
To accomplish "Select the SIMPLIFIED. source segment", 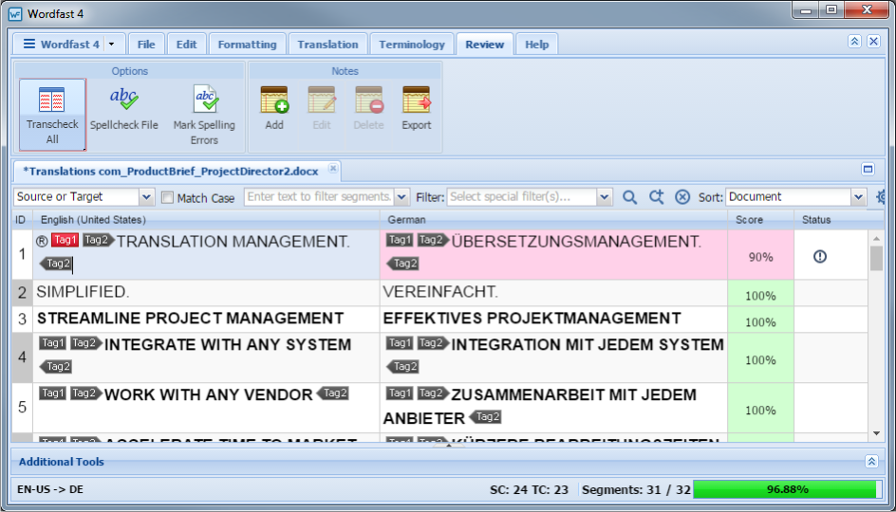I will [206, 293].
